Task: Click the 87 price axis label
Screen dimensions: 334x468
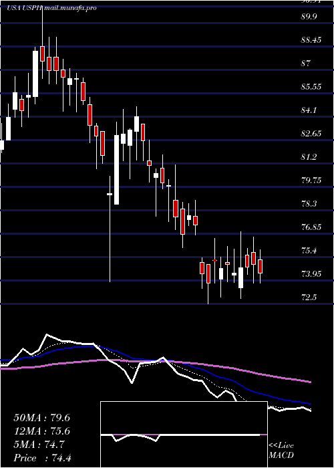Action: (306, 64)
